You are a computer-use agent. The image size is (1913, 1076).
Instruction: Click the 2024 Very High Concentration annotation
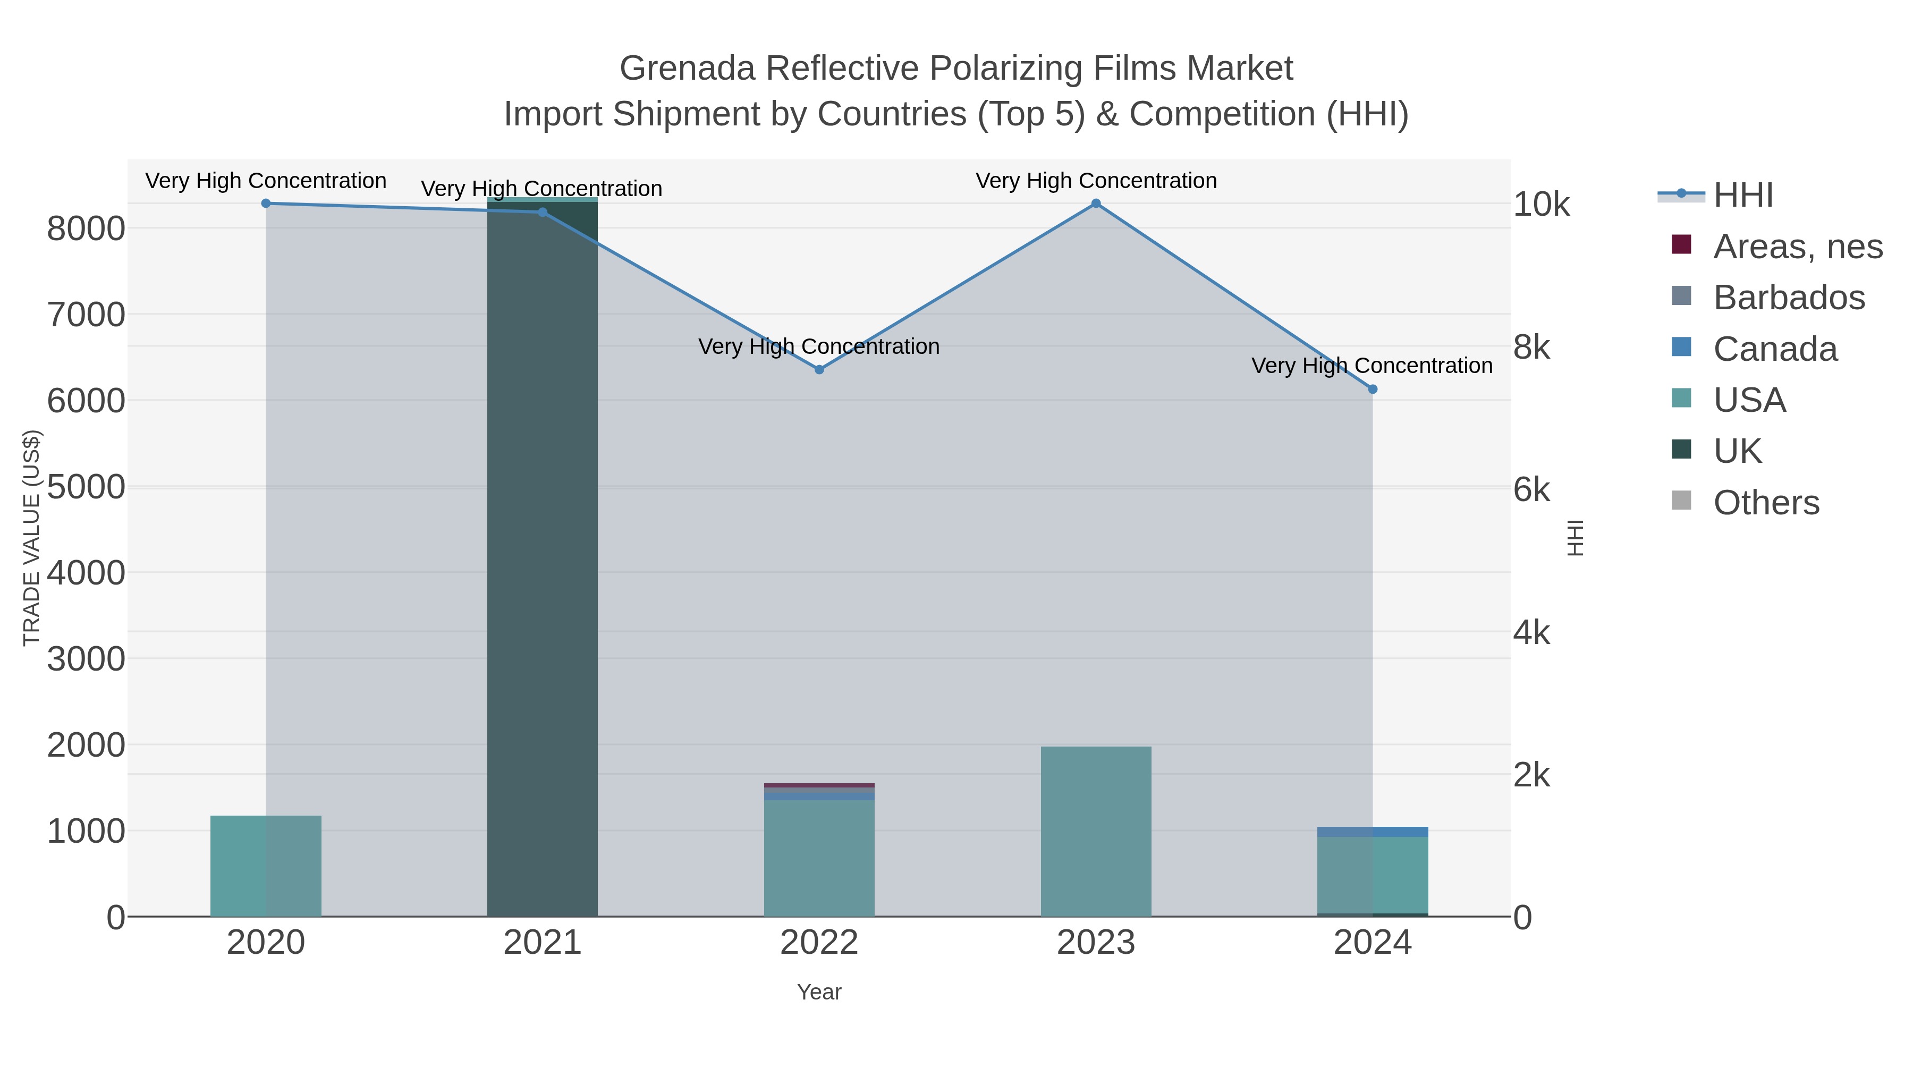1373,366
